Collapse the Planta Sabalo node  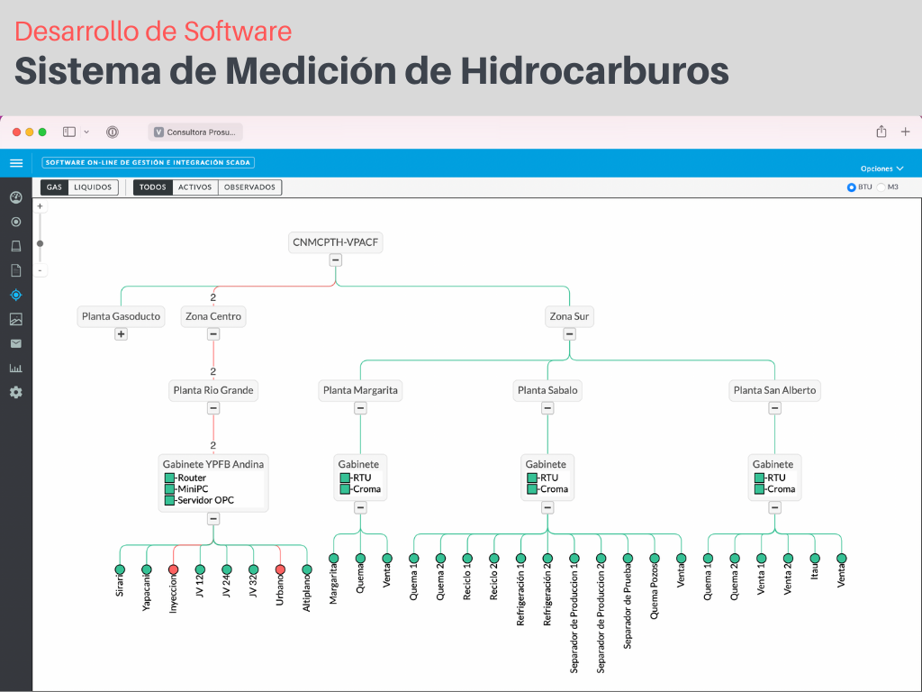[547, 408]
